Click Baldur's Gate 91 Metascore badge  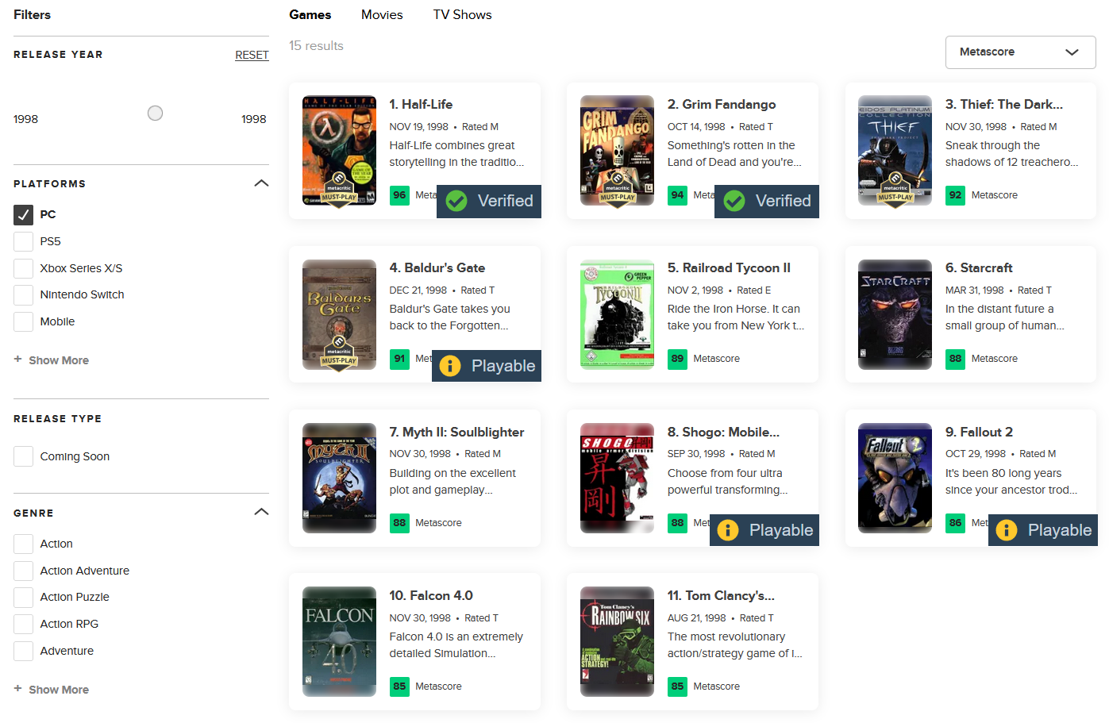click(x=399, y=359)
